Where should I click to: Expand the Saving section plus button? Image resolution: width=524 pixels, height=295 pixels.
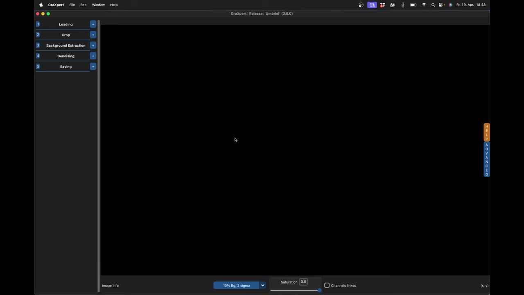pyautogui.click(x=93, y=66)
